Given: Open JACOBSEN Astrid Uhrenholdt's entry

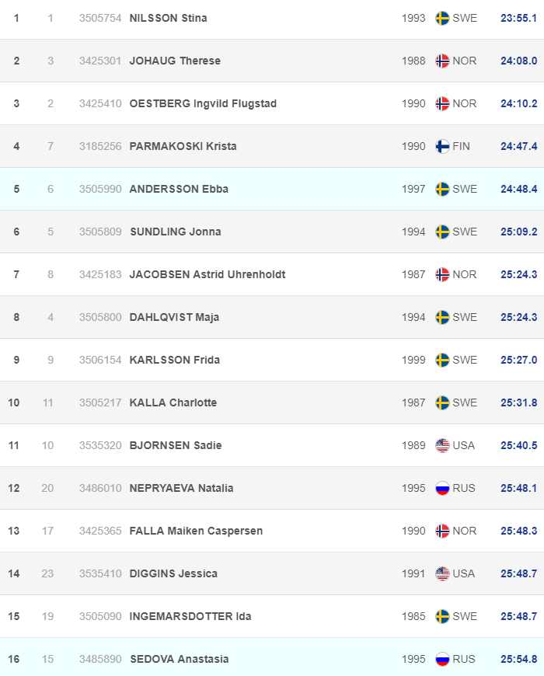Looking at the screenshot, I should [x=207, y=274].
